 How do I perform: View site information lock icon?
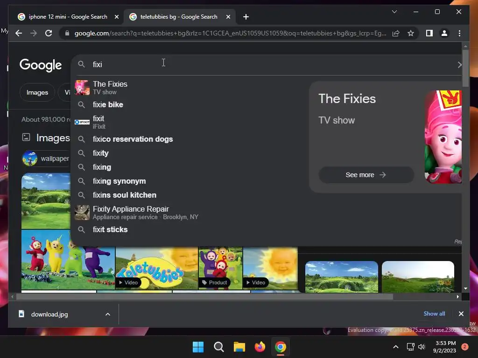pos(67,33)
